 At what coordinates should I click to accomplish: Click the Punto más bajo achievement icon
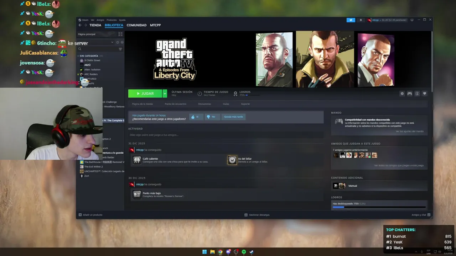[x=137, y=194]
